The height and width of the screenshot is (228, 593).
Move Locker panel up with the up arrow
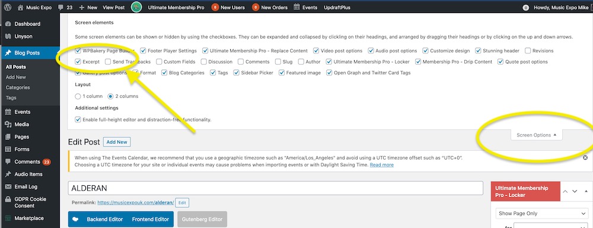coord(565,192)
